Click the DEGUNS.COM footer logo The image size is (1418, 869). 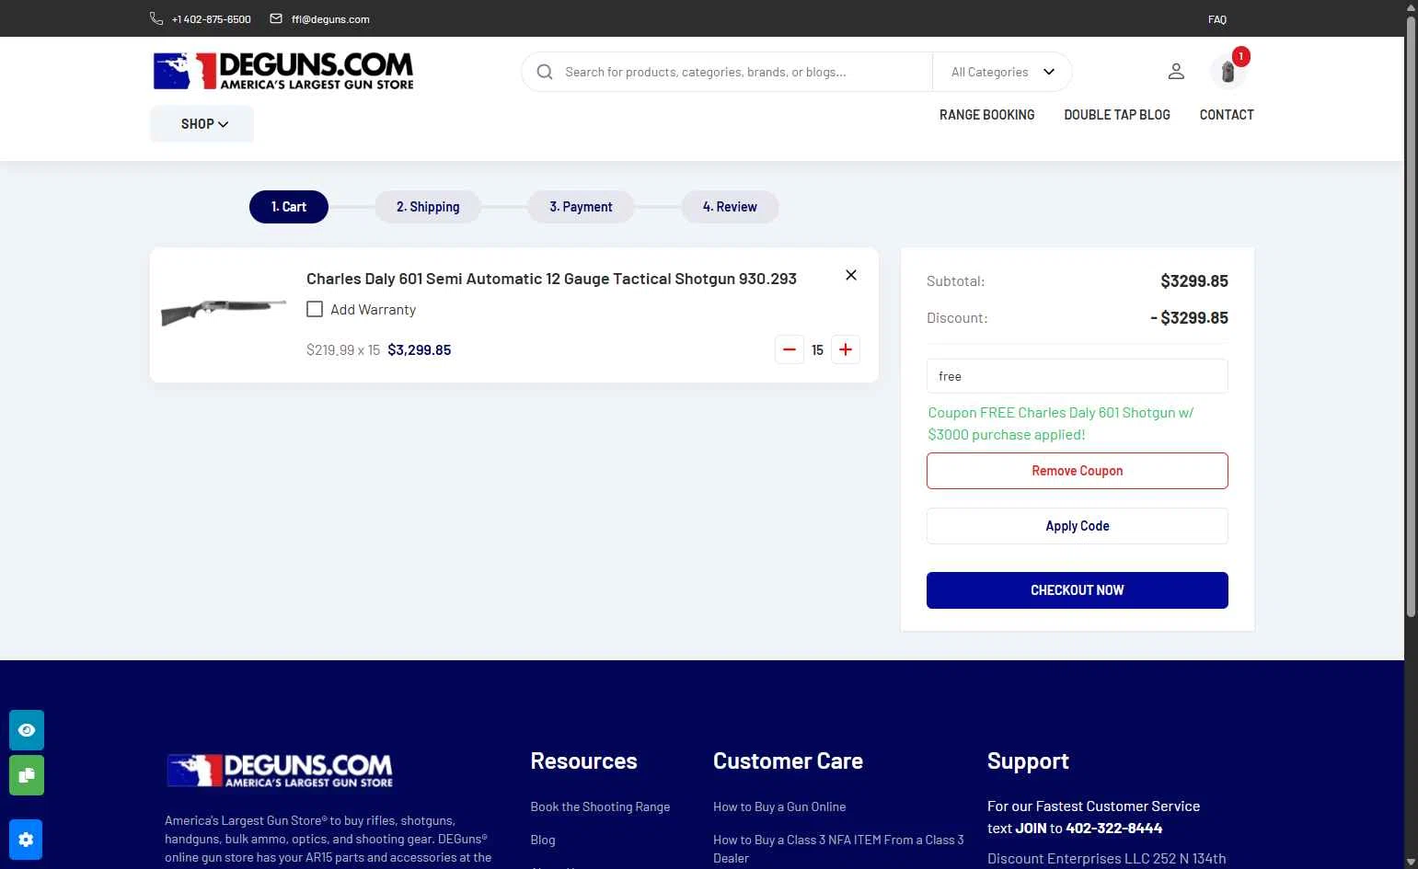280,771
